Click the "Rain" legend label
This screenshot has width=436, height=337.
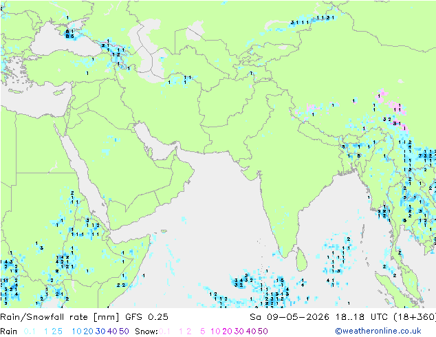9,331
